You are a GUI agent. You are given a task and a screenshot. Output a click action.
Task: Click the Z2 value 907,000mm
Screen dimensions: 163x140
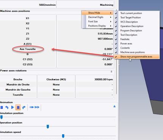click(x=105, y=39)
